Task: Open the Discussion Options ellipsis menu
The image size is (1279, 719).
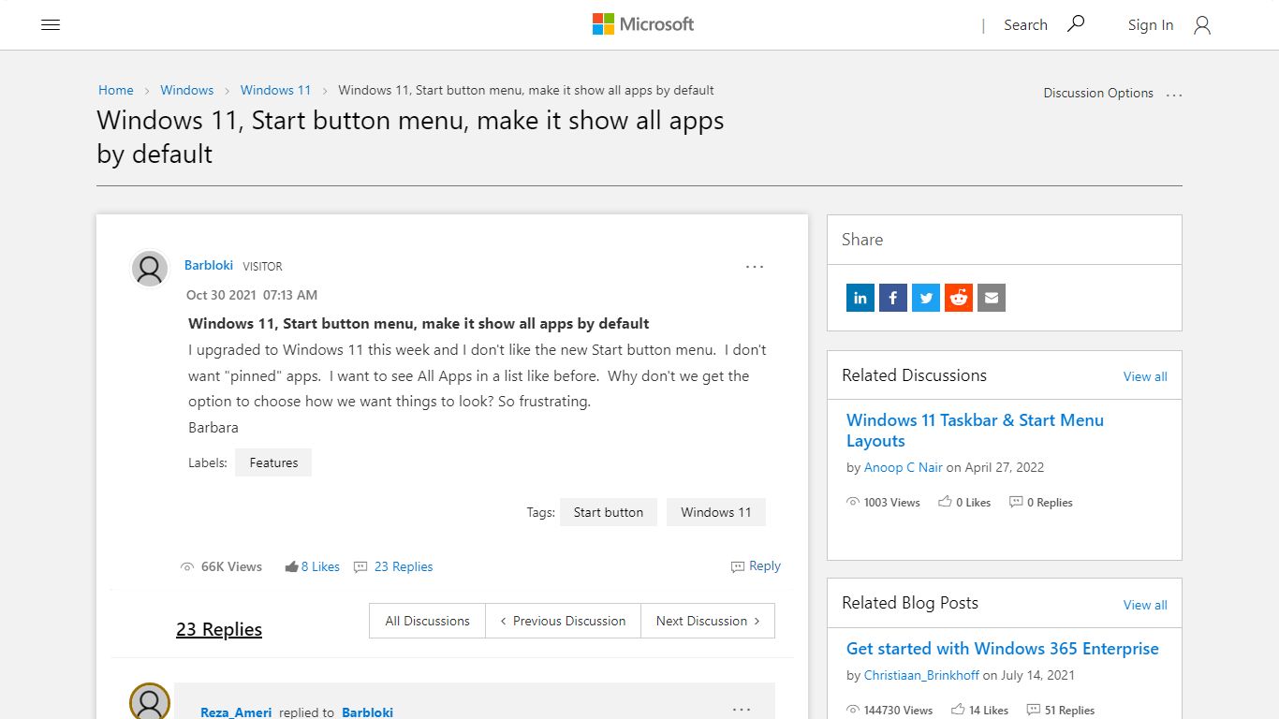Action: pos(1174,94)
